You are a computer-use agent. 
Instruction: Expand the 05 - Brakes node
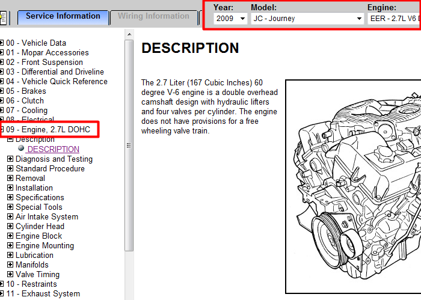click(2, 91)
